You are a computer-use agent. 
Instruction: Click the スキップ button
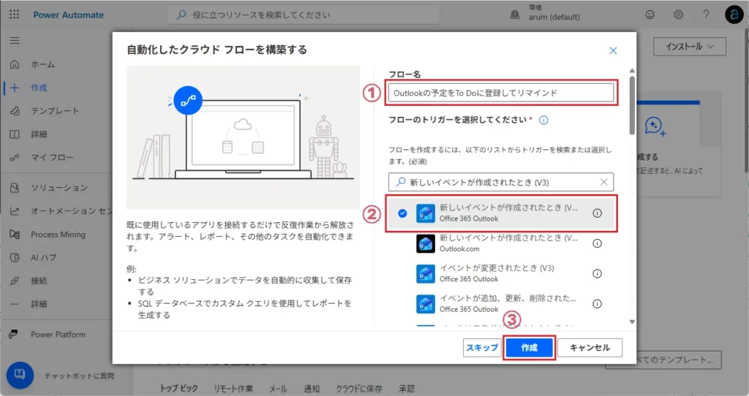point(482,347)
